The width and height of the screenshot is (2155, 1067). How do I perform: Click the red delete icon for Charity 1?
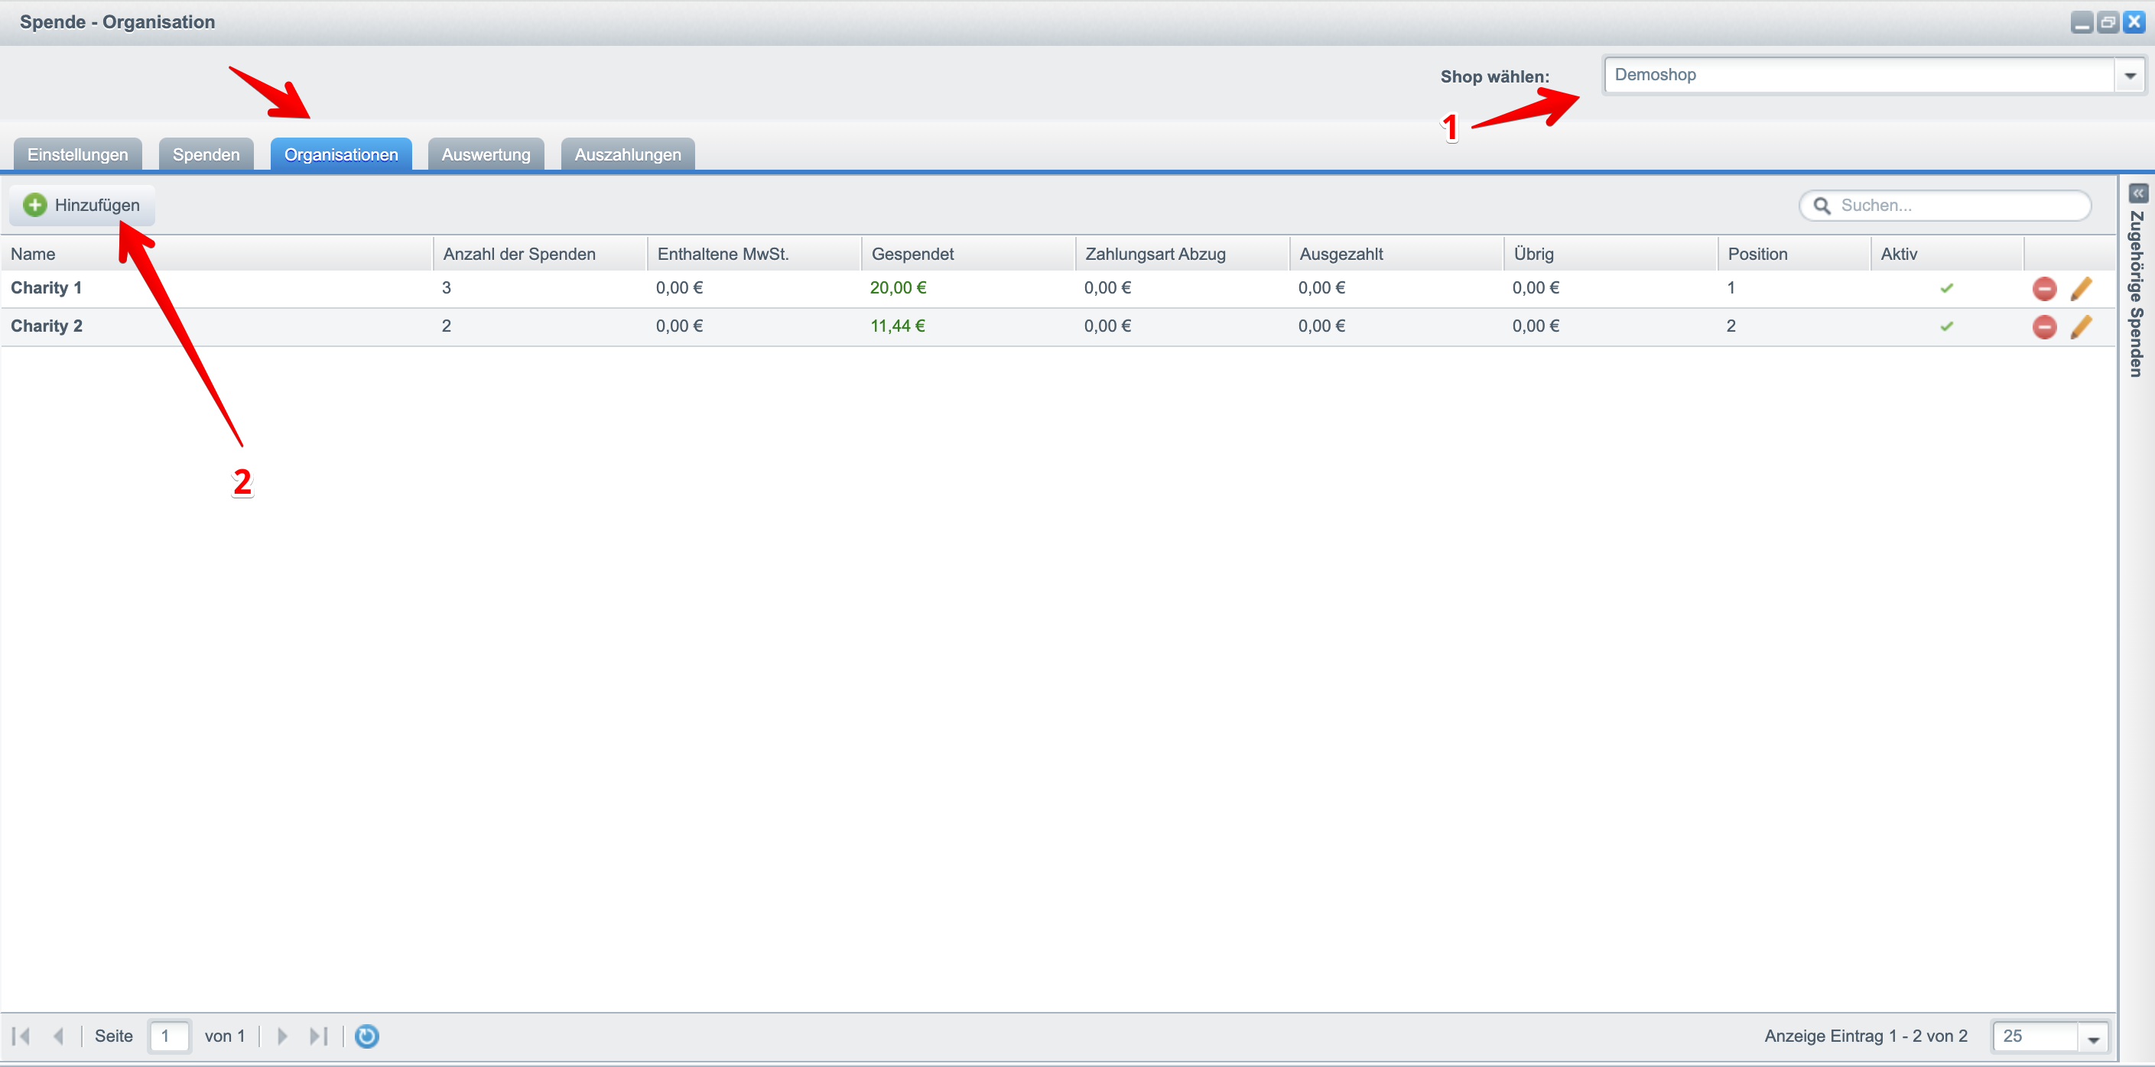click(x=2044, y=288)
